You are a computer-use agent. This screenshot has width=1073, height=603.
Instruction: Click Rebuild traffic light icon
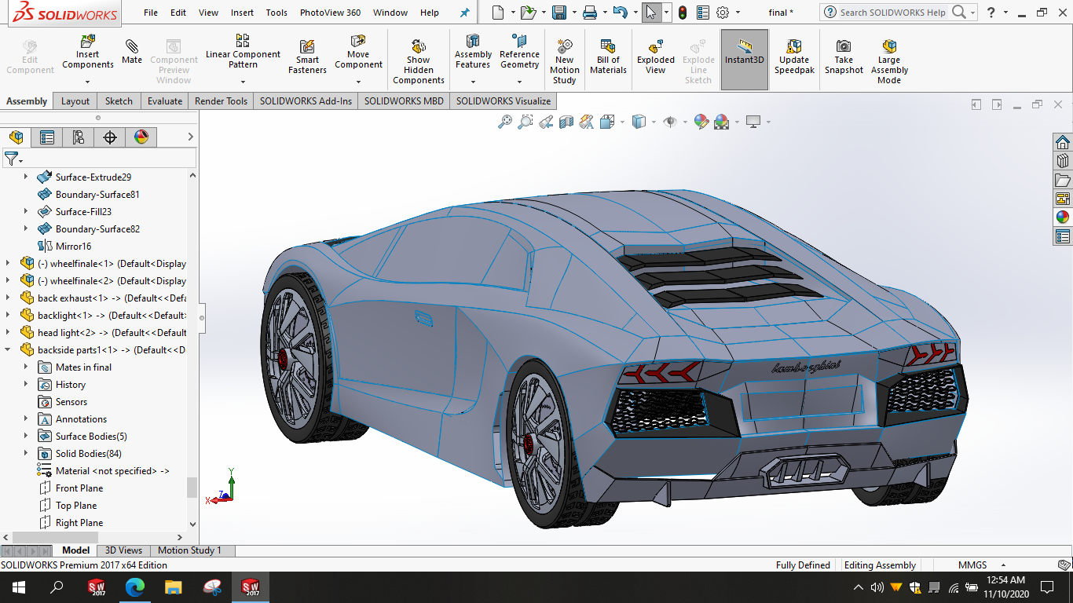[683, 13]
